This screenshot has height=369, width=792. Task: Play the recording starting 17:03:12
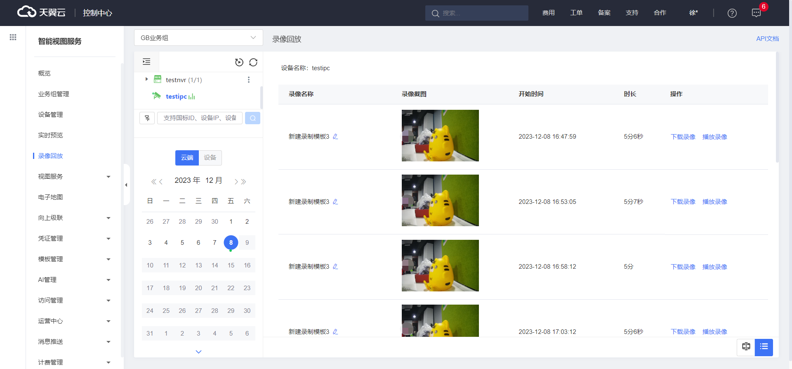tap(714, 332)
